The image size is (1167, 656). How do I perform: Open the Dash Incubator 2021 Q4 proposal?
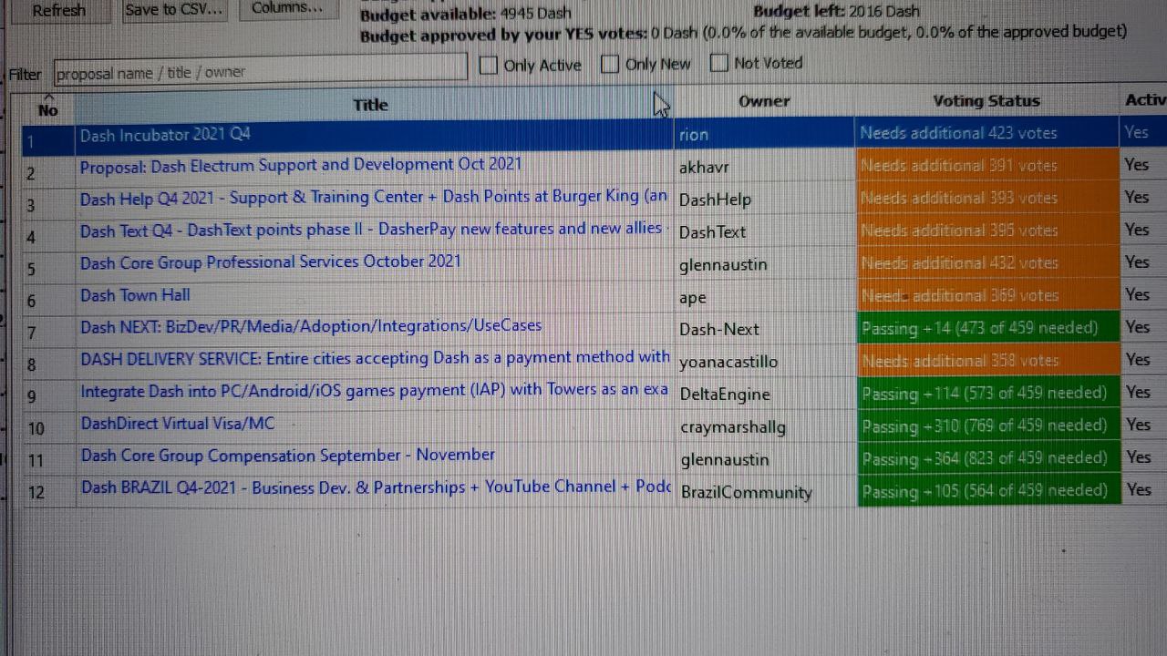165,135
